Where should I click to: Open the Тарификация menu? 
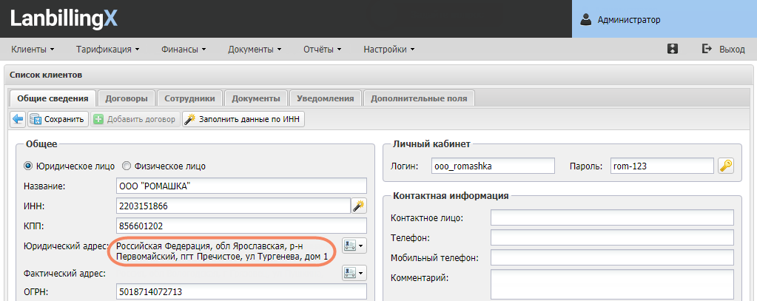pyautogui.click(x=107, y=50)
